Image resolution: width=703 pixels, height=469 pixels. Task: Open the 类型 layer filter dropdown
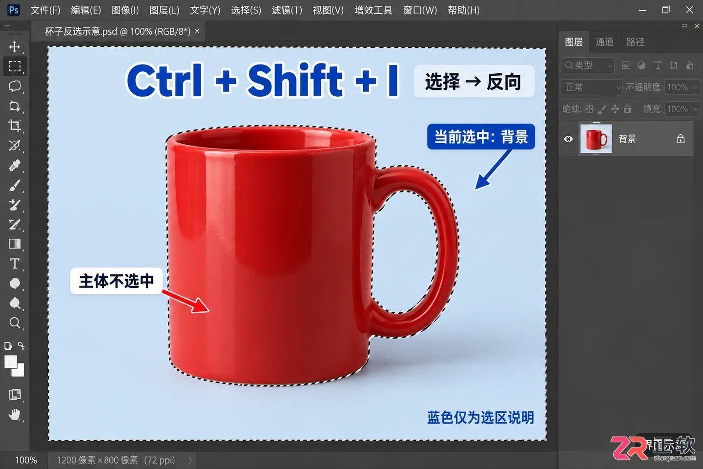click(588, 65)
